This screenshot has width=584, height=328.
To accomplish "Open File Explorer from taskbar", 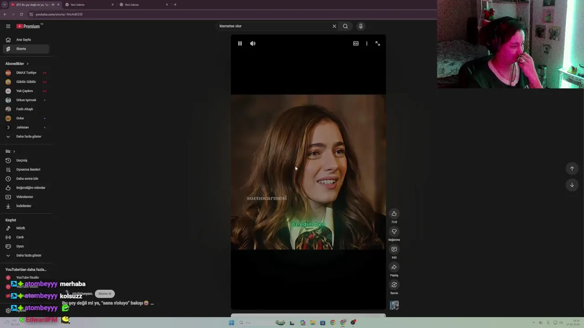I will coord(313,323).
